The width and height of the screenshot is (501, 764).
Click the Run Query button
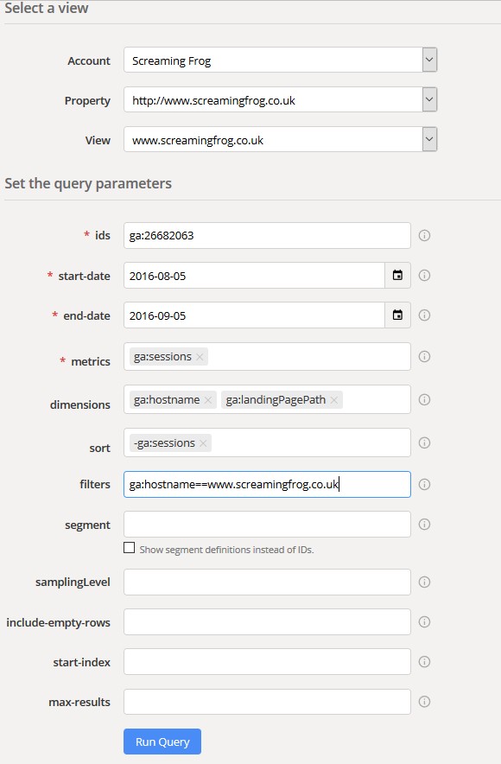162,742
